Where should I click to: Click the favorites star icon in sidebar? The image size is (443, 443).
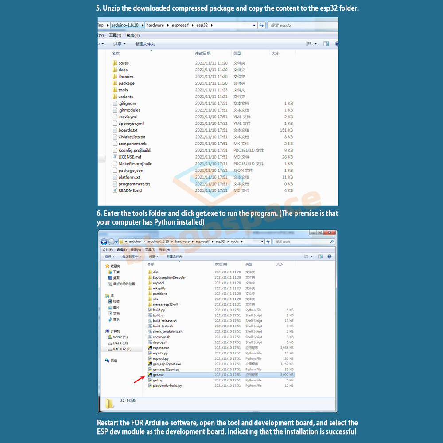pyautogui.click(x=107, y=266)
